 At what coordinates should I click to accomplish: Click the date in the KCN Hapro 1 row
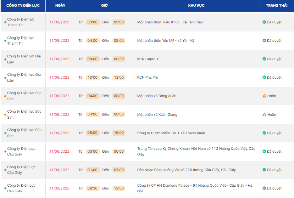point(59,59)
